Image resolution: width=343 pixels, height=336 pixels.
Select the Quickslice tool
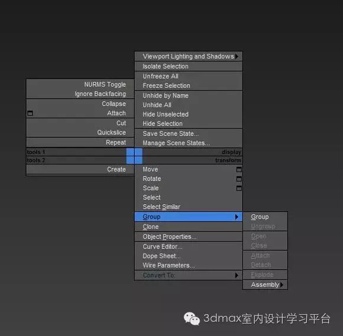[80, 133]
